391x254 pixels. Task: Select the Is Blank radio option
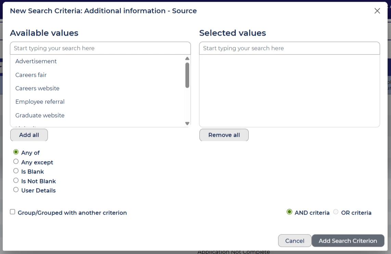(x=16, y=171)
